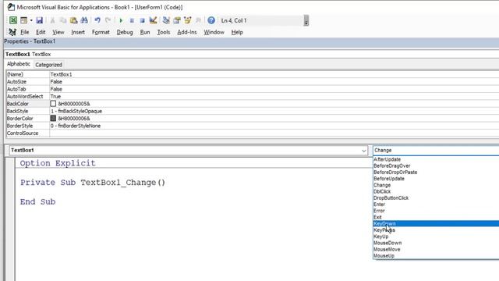Open the Help menu
This screenshot has width=499, height=281.
237,32
